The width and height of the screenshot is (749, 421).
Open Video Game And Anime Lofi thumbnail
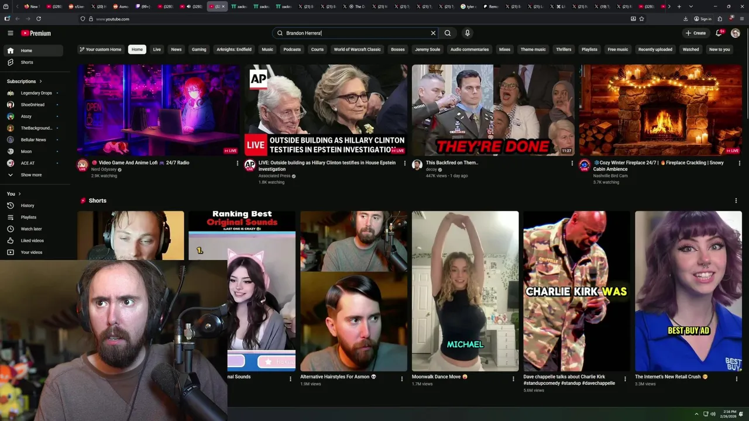pyautogui.click(x=159, y=110)
